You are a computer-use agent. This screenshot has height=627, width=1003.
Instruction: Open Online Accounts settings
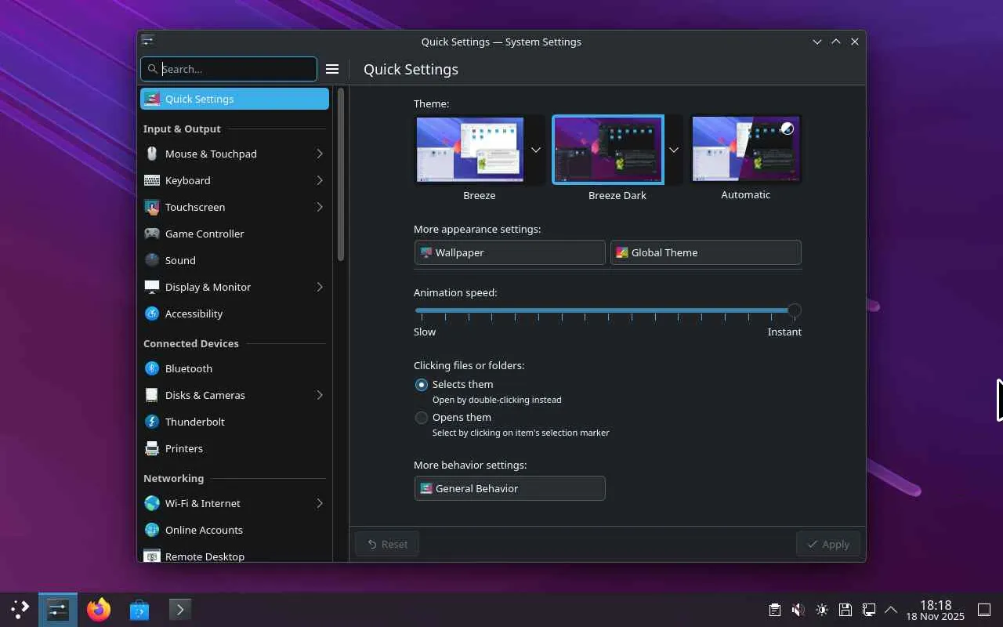[234, 530]
